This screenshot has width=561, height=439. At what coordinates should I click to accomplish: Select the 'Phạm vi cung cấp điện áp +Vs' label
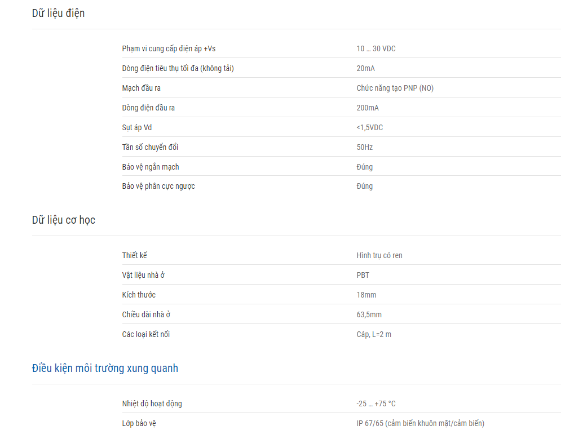click(169, 48)
